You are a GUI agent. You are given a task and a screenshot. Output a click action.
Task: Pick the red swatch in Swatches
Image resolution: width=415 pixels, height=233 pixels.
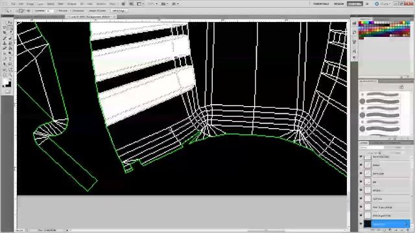point(361,23)
